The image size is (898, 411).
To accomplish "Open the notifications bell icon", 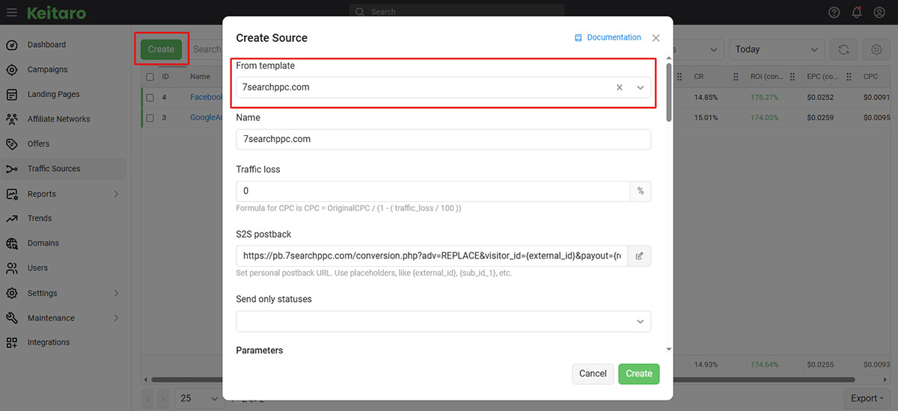I will coord(857,12).
